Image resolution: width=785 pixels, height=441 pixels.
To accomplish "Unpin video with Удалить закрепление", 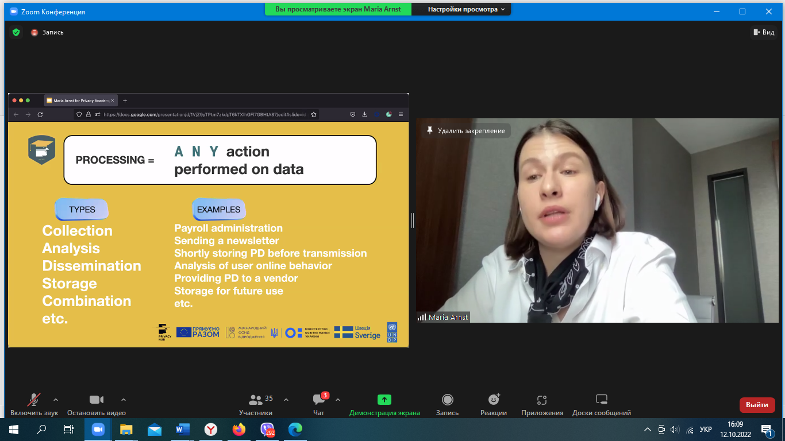I will click(x=466, y=131).
